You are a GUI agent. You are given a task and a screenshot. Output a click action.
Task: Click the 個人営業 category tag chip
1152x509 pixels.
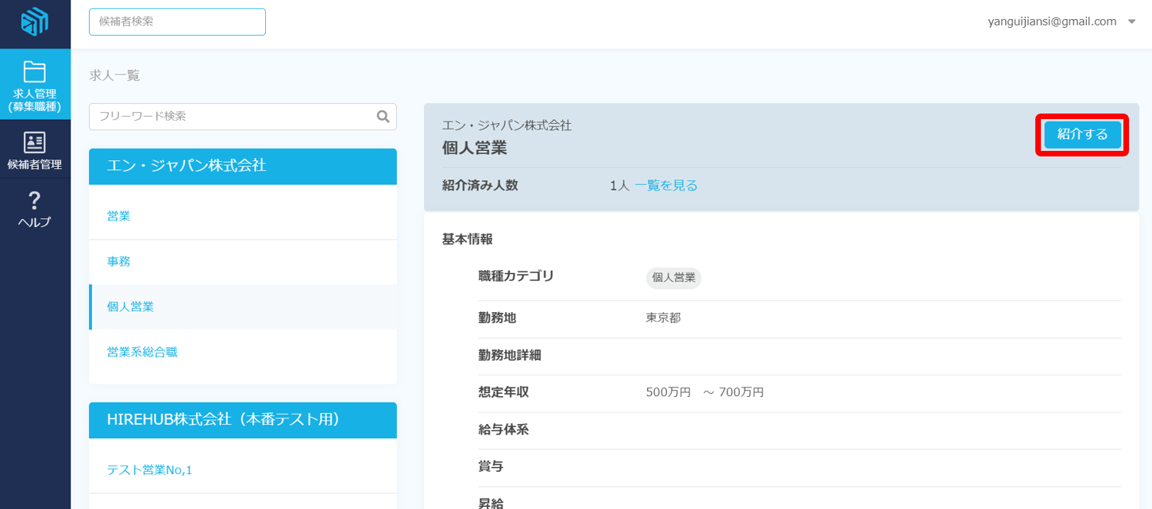[x=673, y=278]
